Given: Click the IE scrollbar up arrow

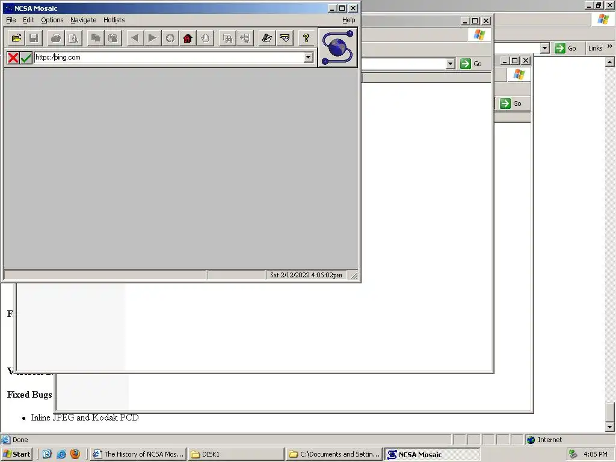Looking at the screenshot, I should 609,62.
